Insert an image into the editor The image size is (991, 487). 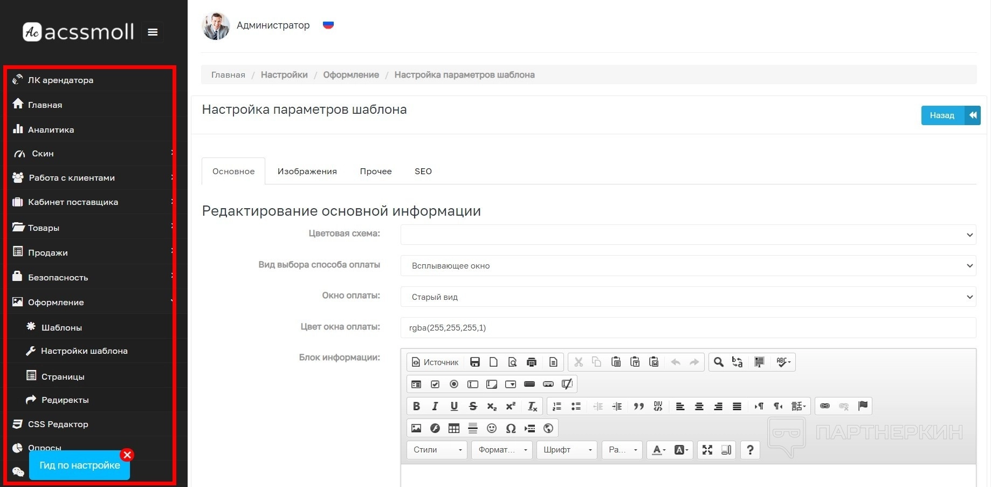coord(416,428)
